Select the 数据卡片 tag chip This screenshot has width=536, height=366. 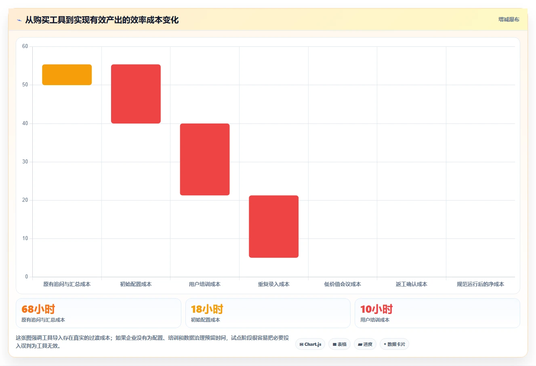coord(394,344)
